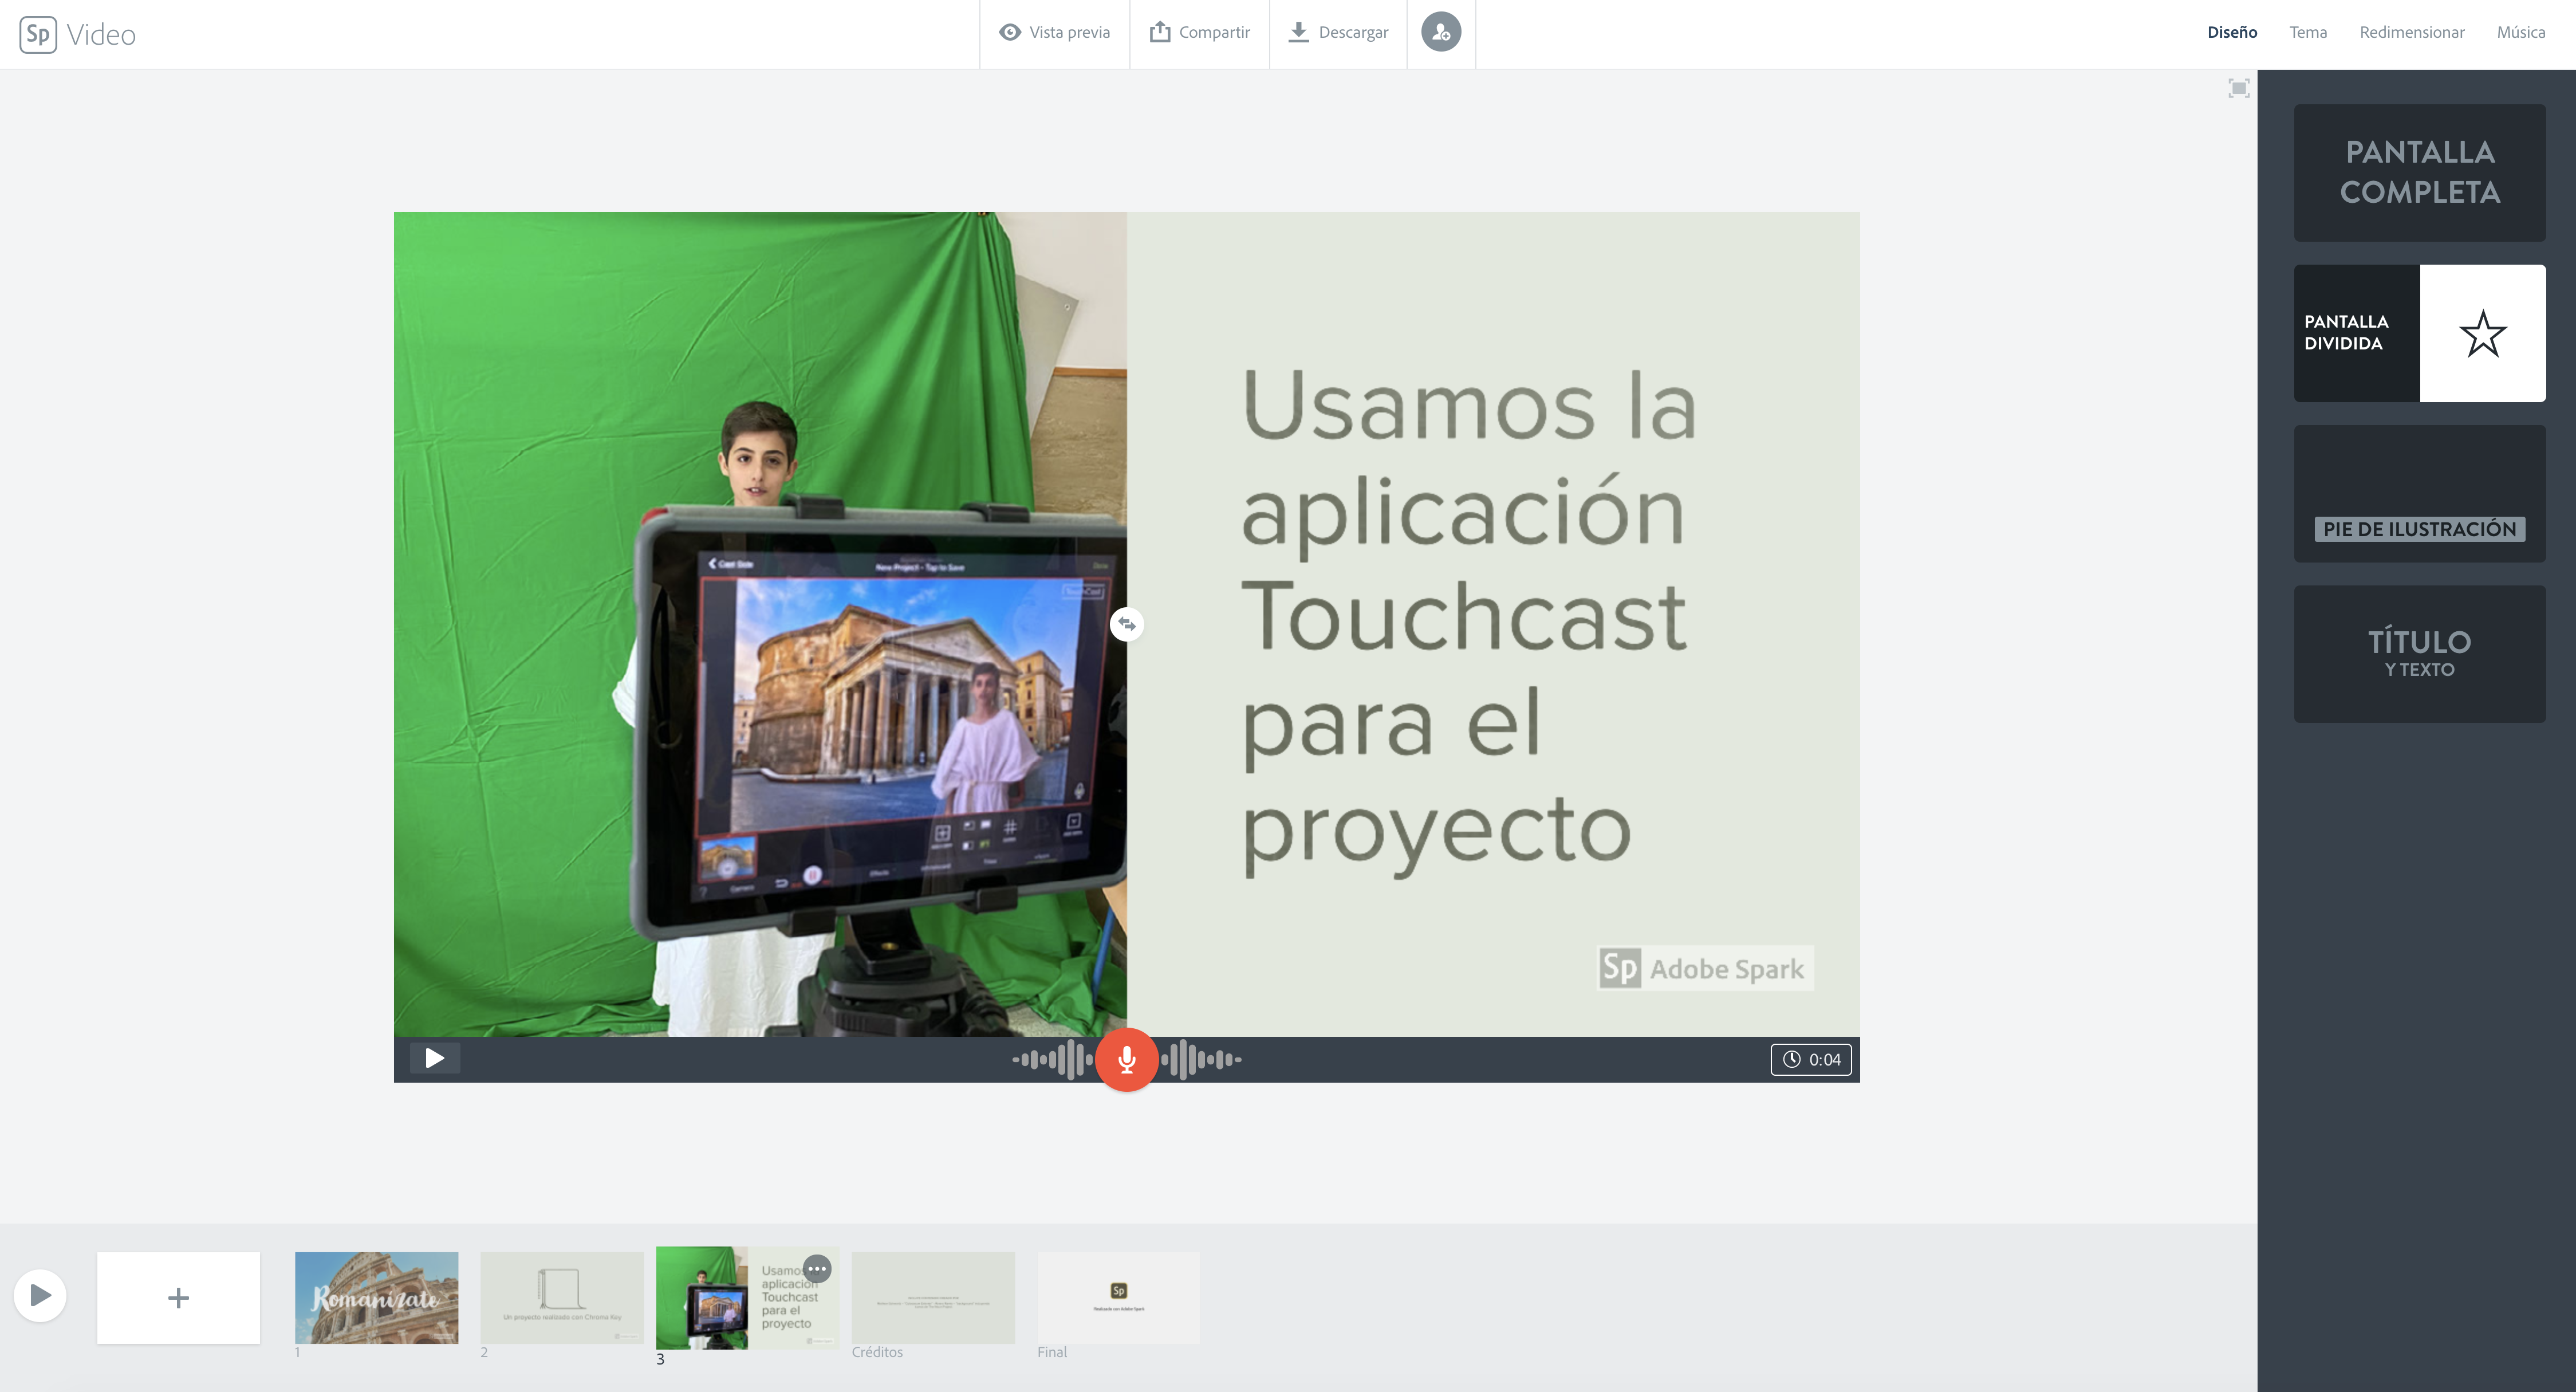This screenshot has width=2576, height=1392.
Task: Open the Música tab
Action: (x=2520, y=32)
